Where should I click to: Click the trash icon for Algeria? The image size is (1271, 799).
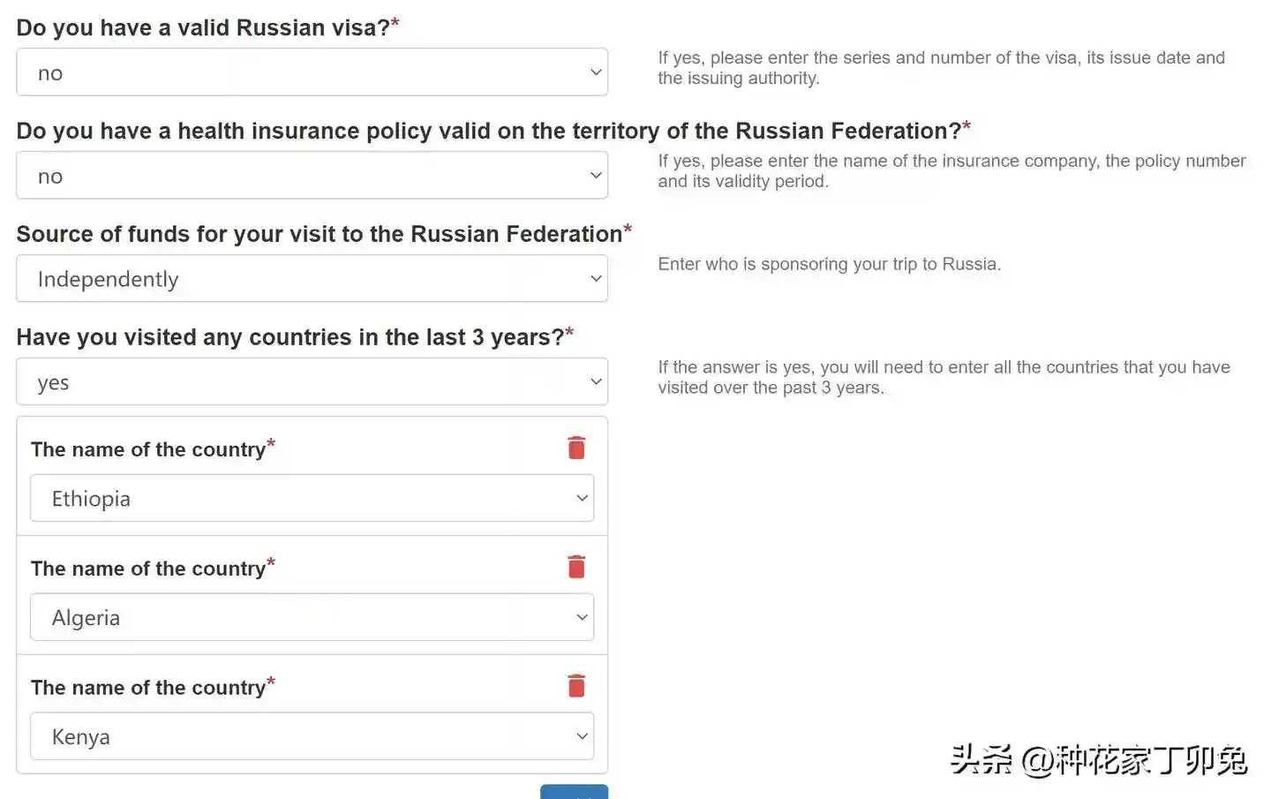(x=576, y=567)
